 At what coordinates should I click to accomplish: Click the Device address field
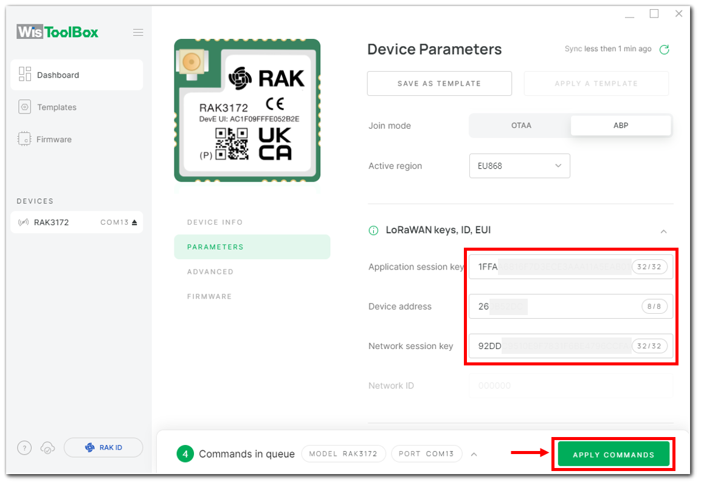[570, 307]
